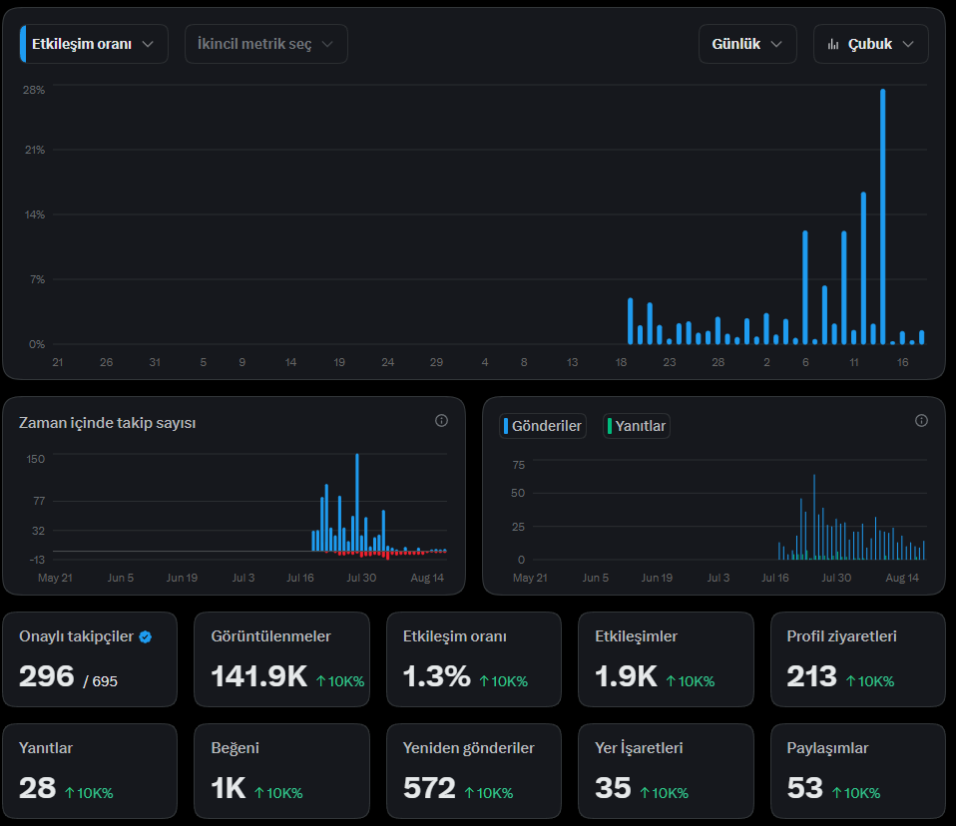Toggle the Yanıtlar series legend
This screenshot has height=826, width=956.
pyautogui.click(x=637, y=426)
